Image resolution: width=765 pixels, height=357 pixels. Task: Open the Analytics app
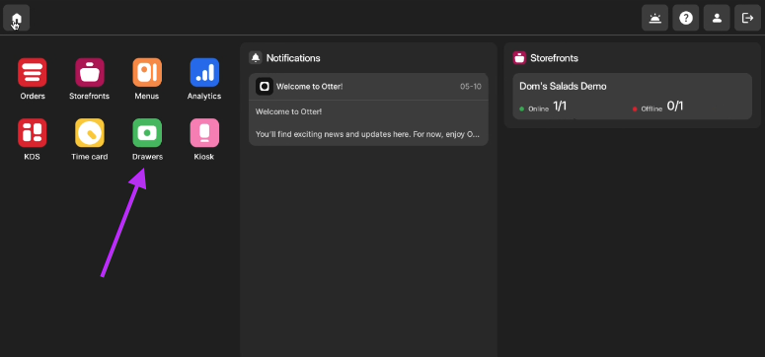pyautogui.click(x=204, y=72)
